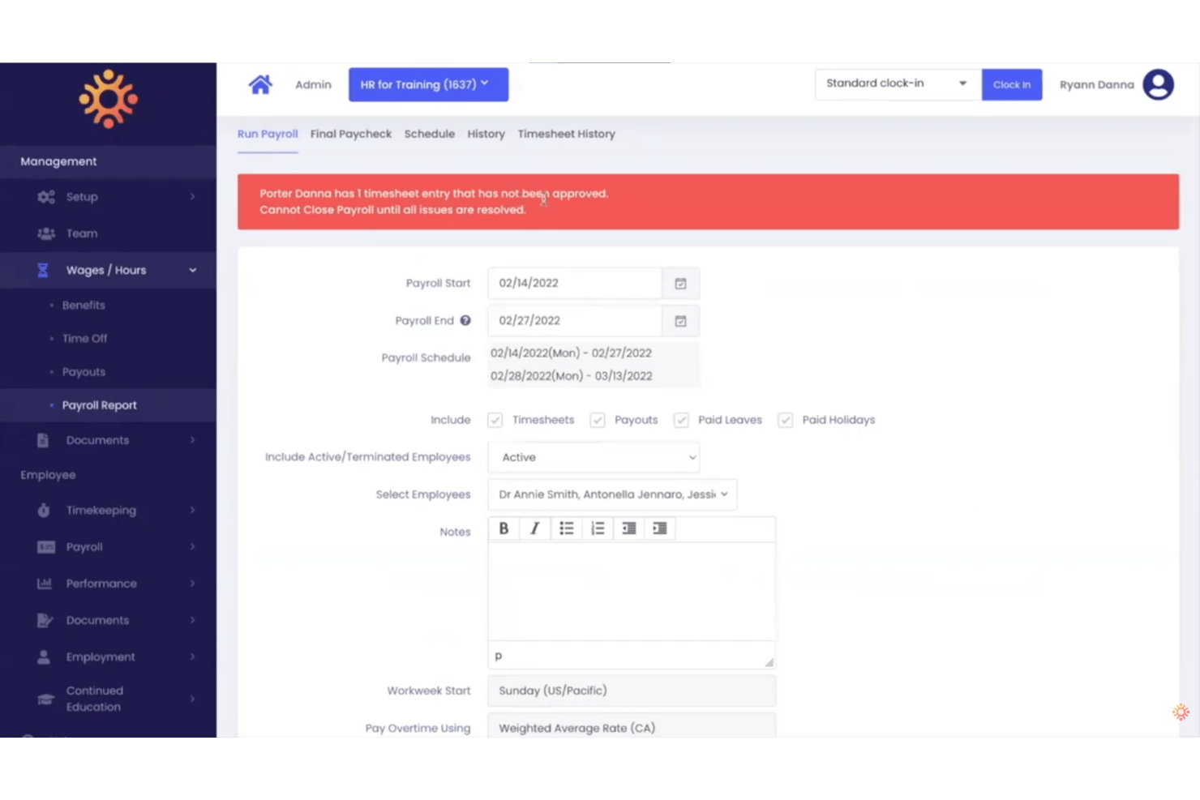1200x800 pixels.
Task: Click the Management Documents file icon
Action: [43, 440]
